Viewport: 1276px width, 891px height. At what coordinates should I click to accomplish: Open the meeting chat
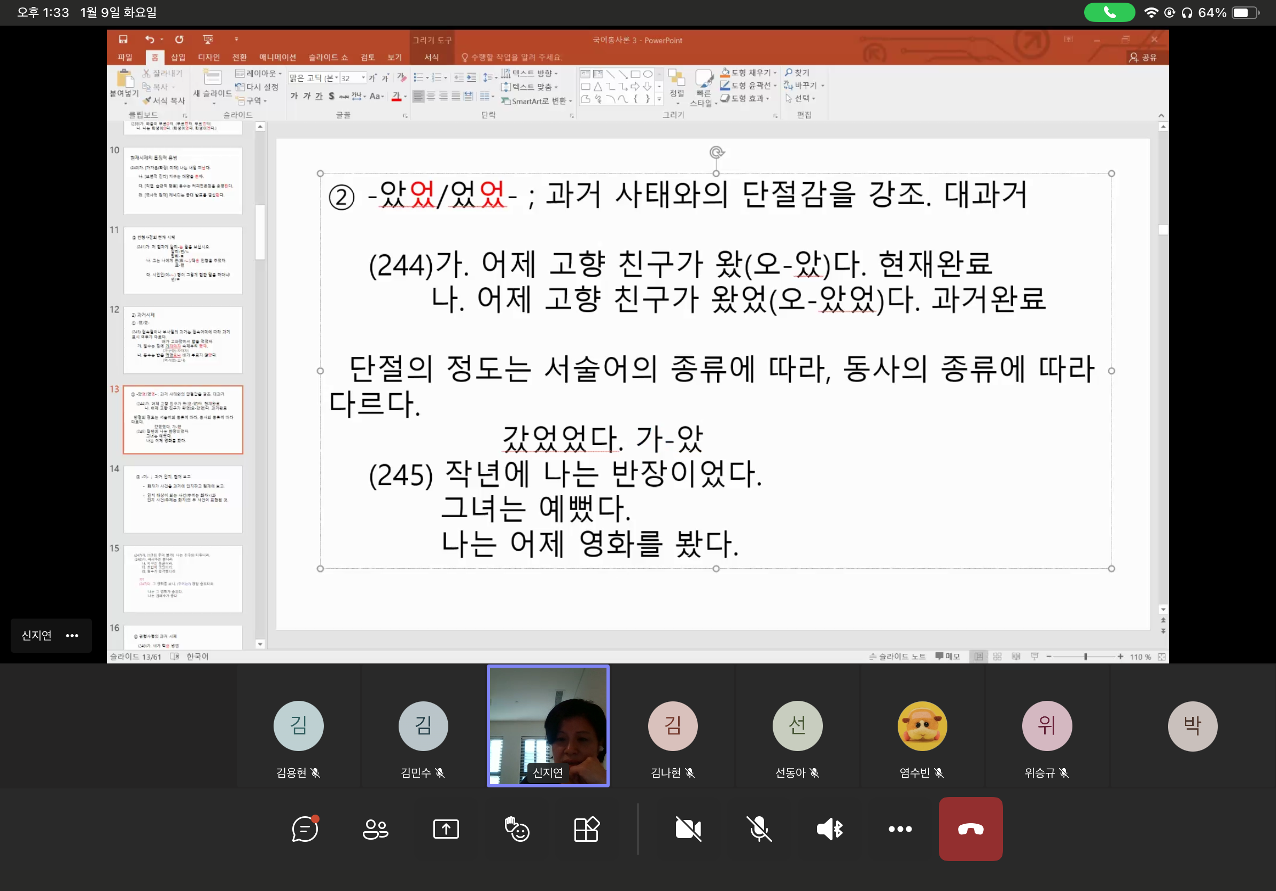click(305, 829)
